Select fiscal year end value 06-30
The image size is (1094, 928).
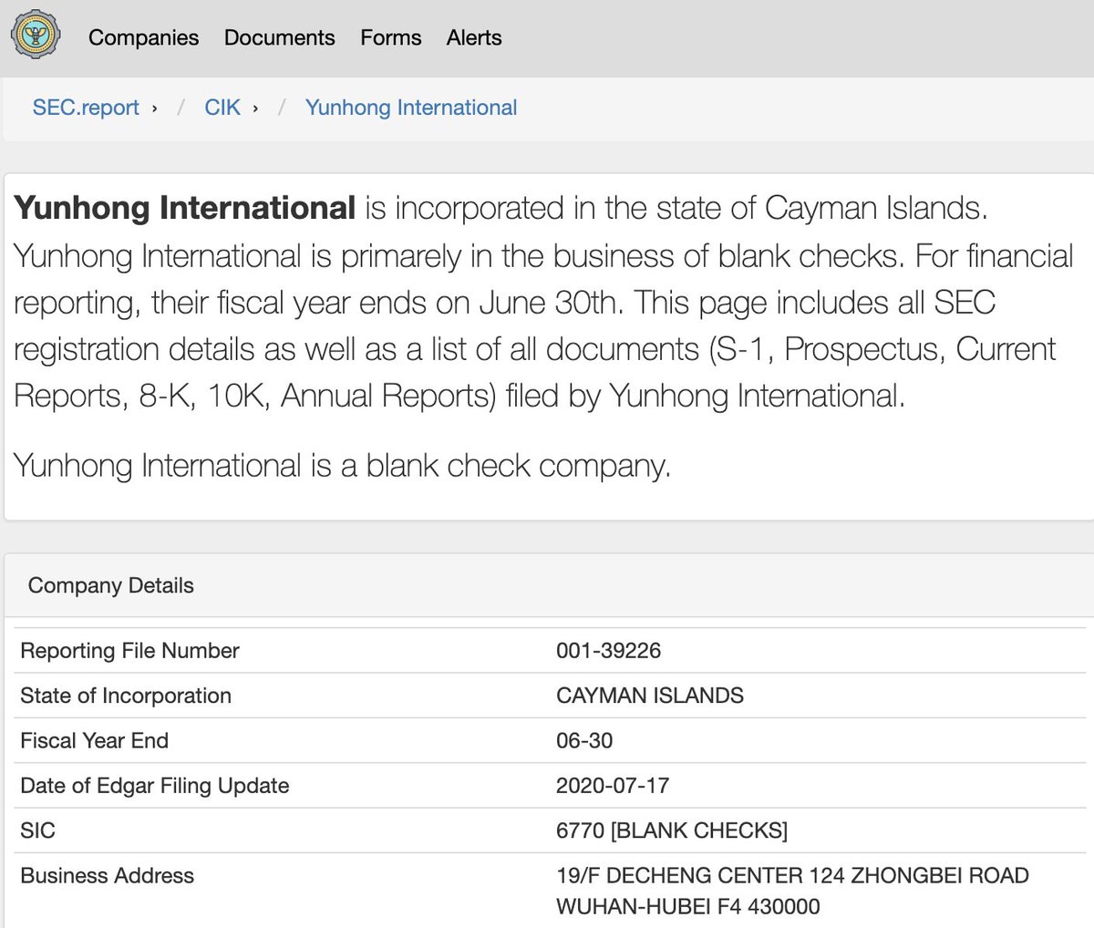tap(584, 740)
